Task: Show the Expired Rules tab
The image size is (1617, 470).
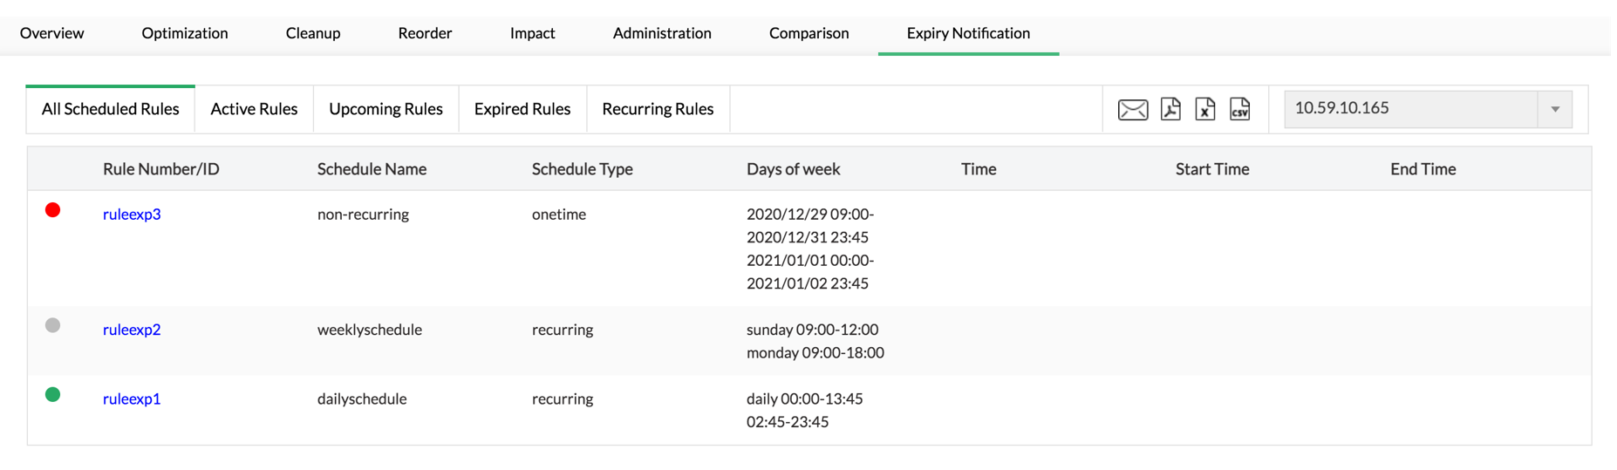Action: click(x=522, y=109)
